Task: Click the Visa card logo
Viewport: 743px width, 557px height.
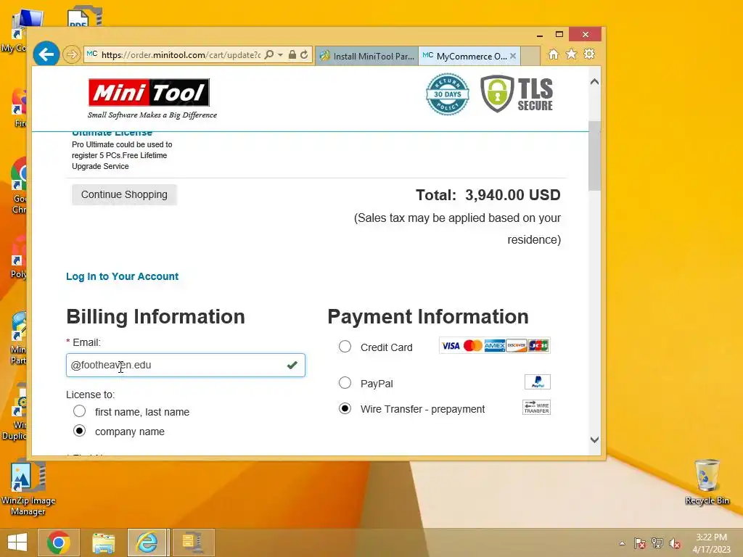Action: (x=451, y=346)
